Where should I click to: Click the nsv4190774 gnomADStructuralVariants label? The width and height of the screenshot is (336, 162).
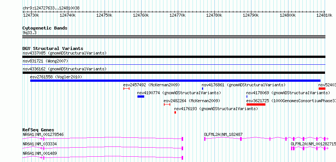[x=179, y=93]
